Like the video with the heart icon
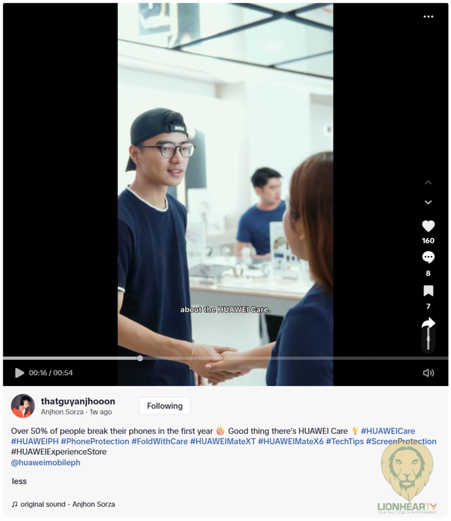Viewport: 451px width, 521px height. pos(428,226)
